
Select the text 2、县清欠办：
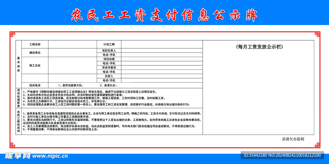[108, 85]
